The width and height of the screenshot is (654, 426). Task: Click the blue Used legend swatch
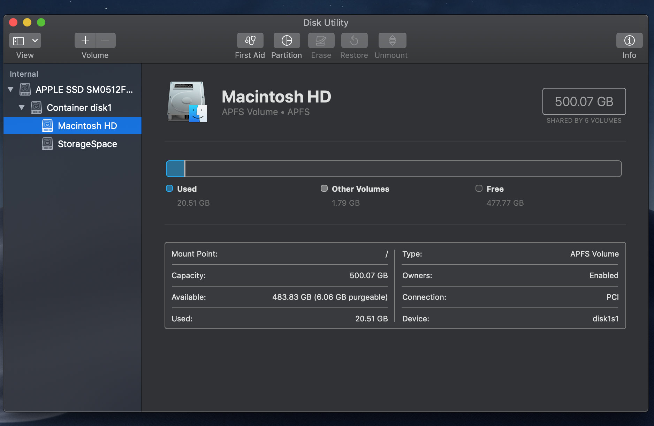(x=169, y=188)
